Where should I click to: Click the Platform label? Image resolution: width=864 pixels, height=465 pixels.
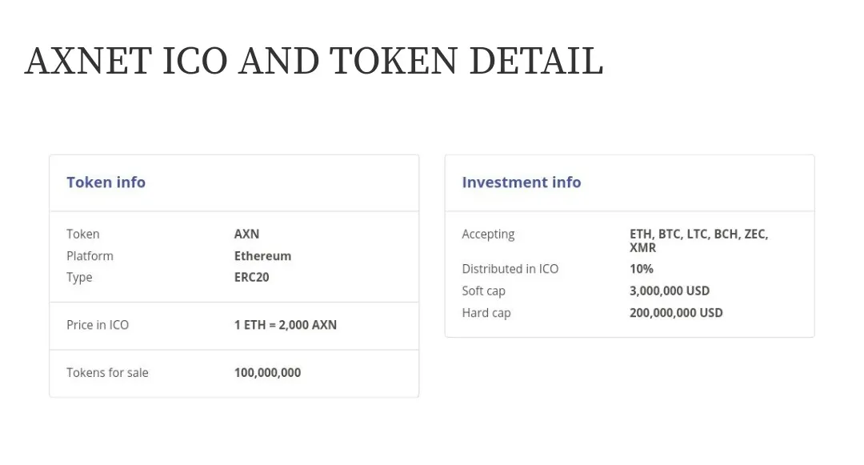(90, 256)
